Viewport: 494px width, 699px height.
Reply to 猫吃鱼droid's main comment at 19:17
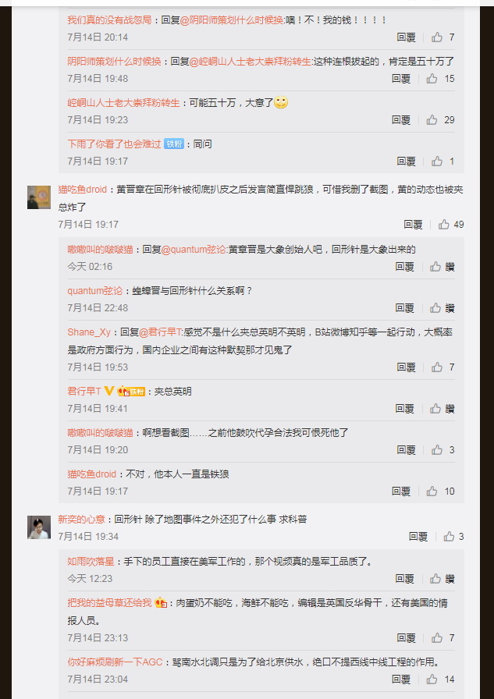(413, 224)
